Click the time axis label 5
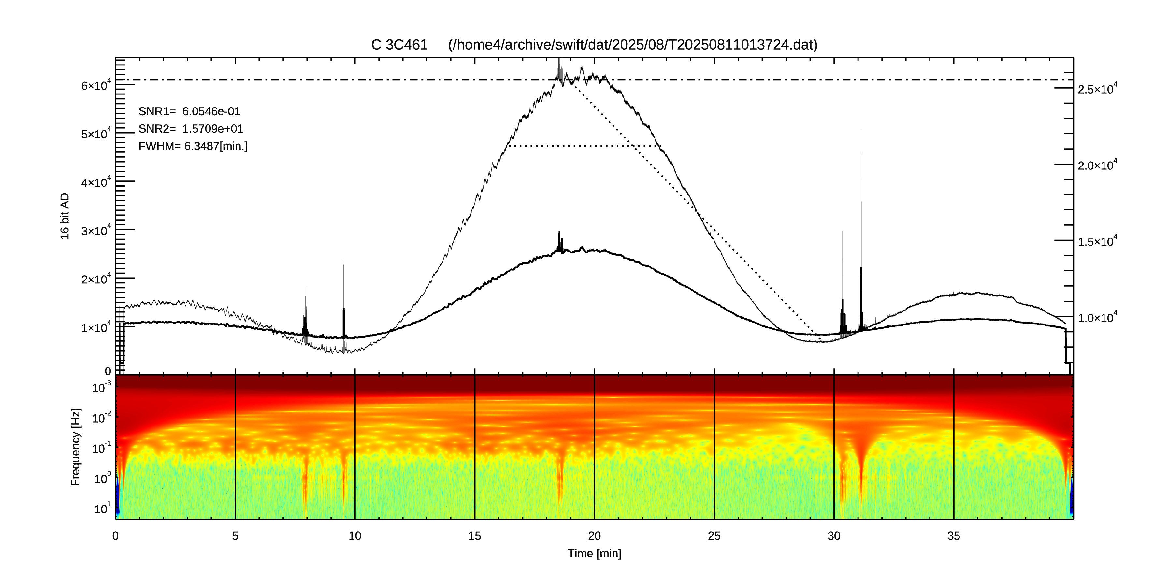The height and width of the screenshot is (577, 1154). tap(235, 536)
